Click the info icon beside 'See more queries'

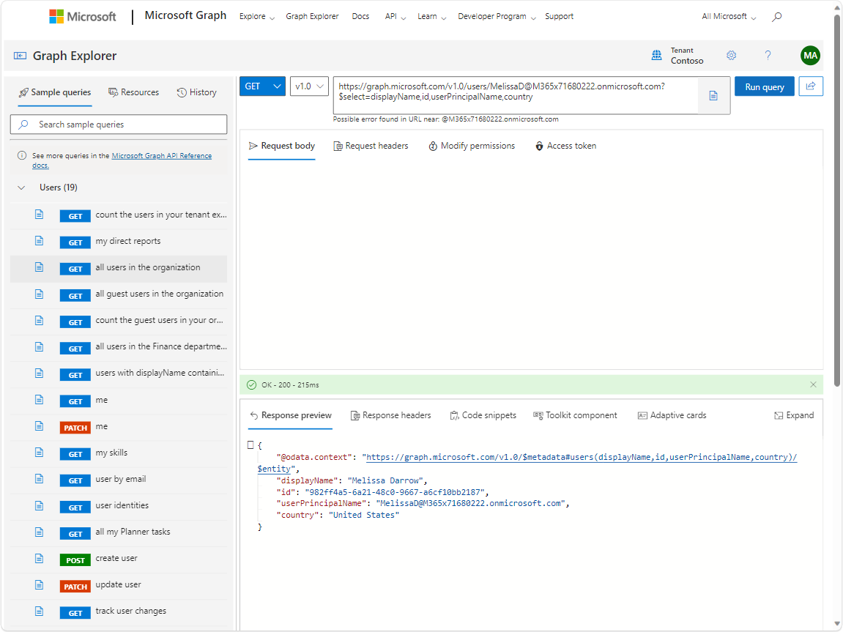coord(22,155)
